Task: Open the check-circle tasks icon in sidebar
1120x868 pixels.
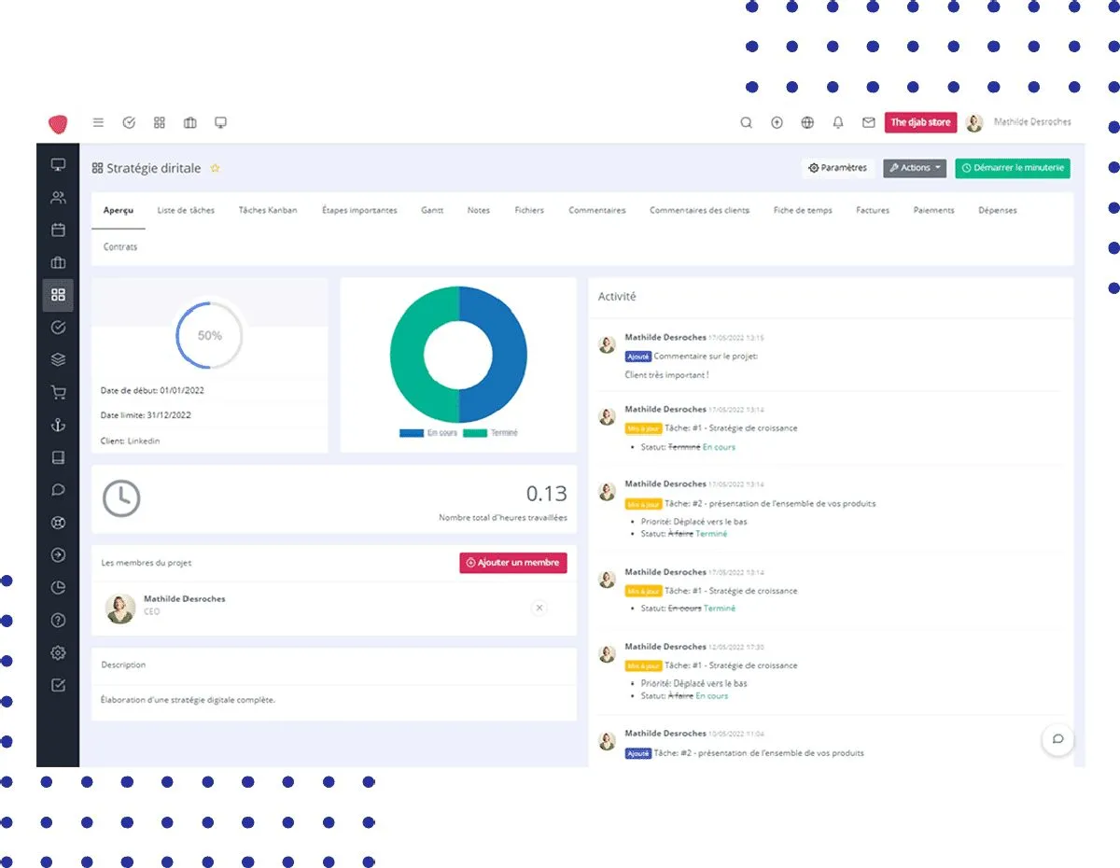Action: (58, 328)
